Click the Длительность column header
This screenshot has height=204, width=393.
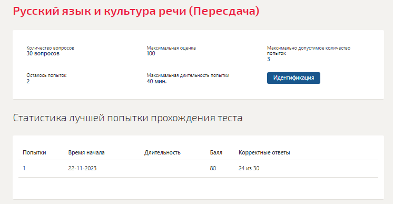(x=162, y=152)
